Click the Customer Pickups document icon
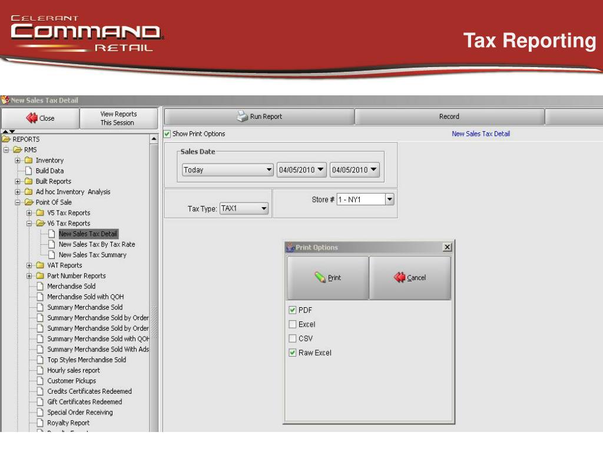Screen dimensions: 603x452 pyautogui.click(x=41, y=381)
